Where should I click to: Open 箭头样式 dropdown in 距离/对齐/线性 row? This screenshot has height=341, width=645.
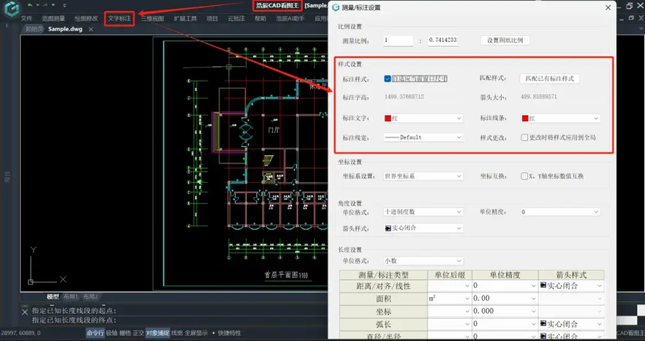571,286
